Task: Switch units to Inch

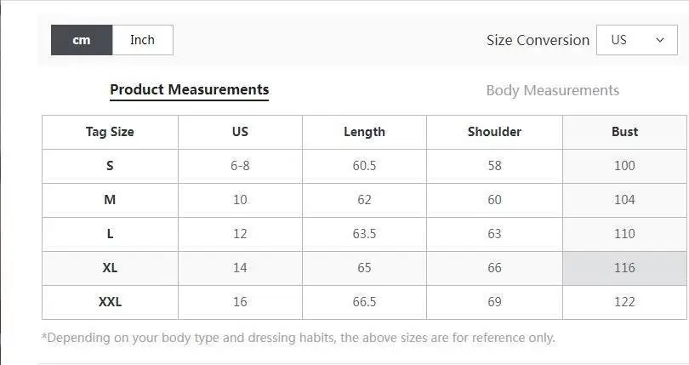Action: point(142,40)
